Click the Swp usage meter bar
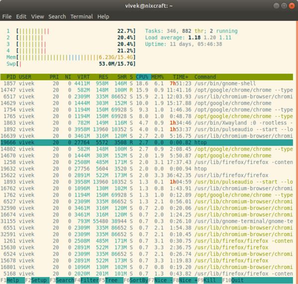 click(x=71, y=64)
